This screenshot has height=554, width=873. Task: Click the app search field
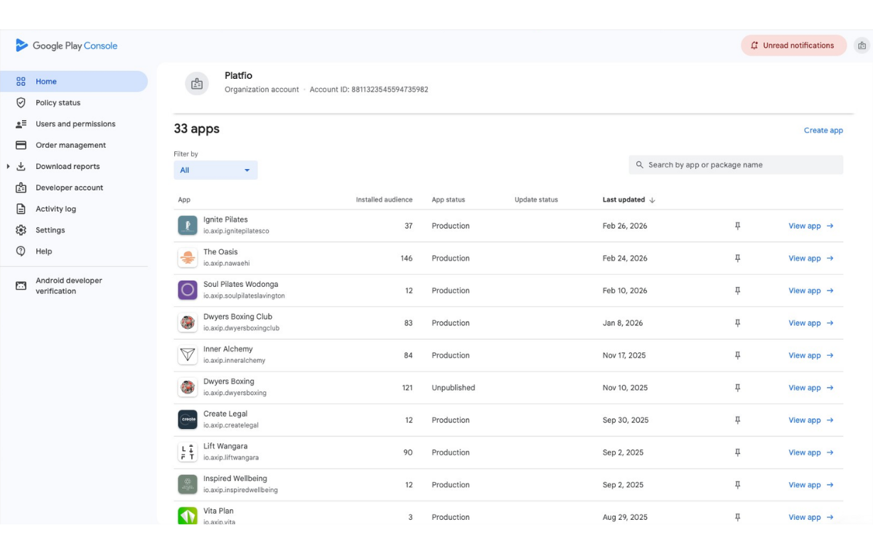736,164
